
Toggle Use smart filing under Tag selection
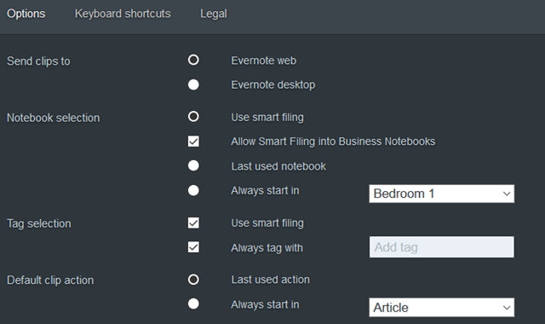click(x=193, y=223)
